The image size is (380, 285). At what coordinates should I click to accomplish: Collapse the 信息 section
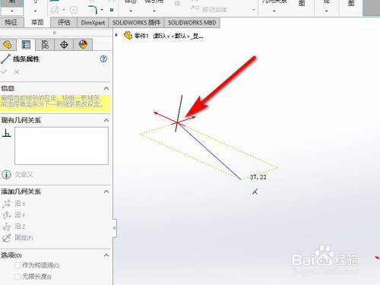coord(106,88)
